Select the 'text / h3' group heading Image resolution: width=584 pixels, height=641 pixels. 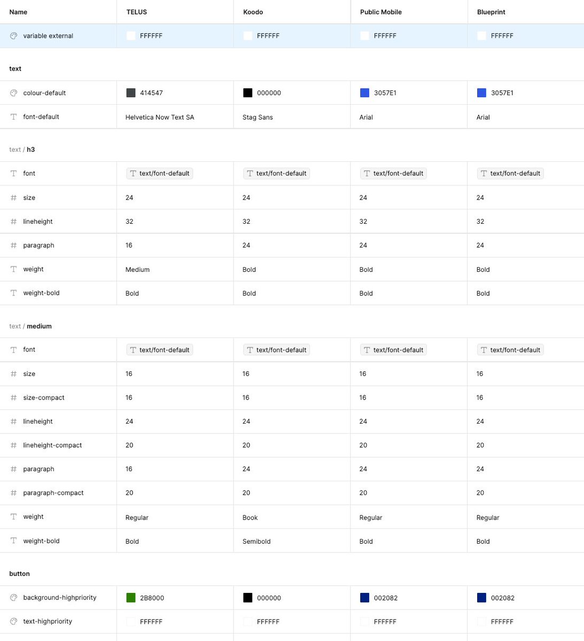pos(22,150)
